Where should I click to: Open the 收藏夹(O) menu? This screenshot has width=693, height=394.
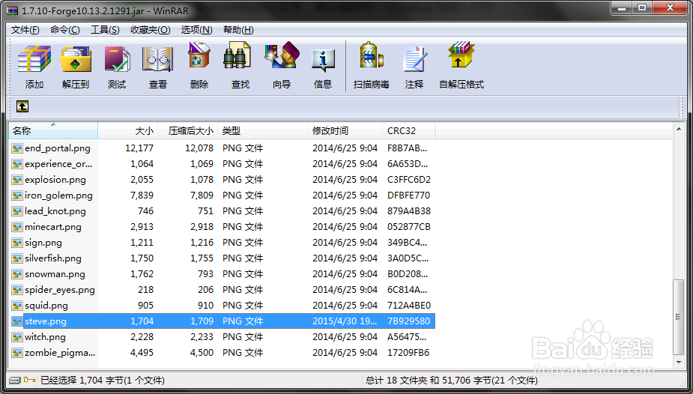point(151,30)
